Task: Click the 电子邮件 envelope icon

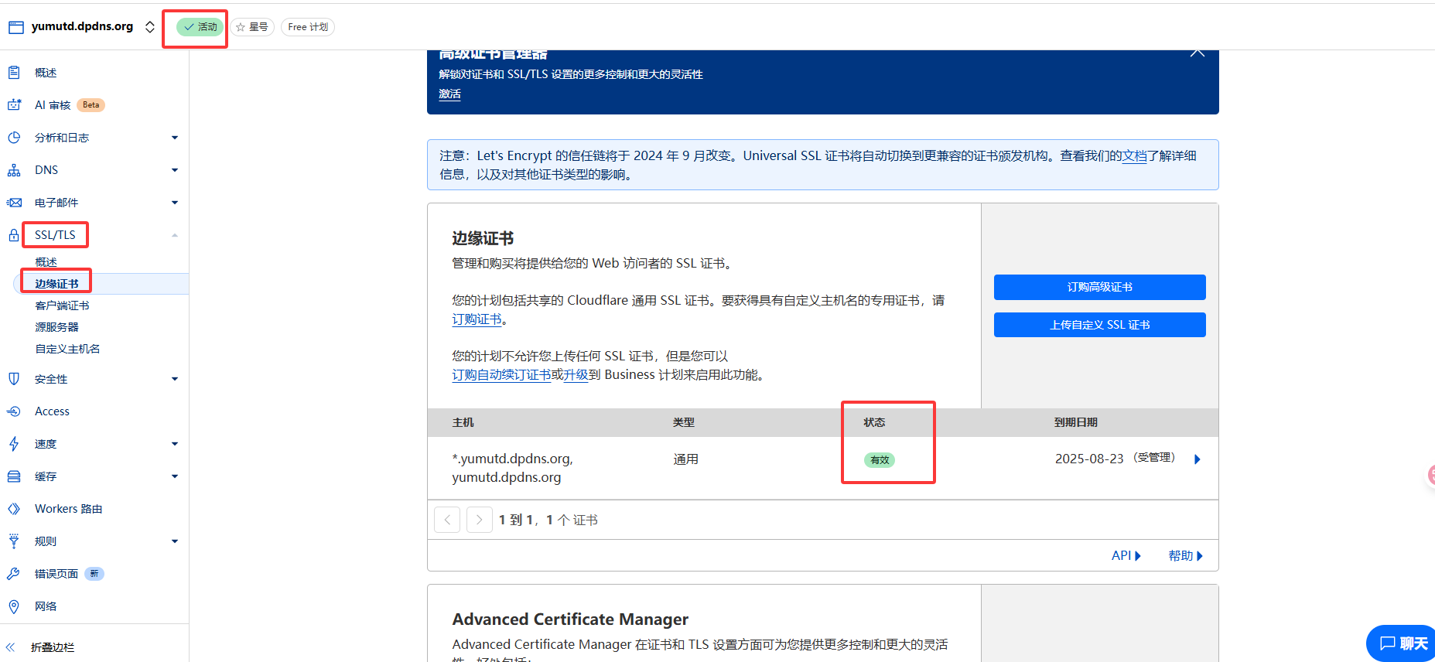Action: tap(14, 203)
